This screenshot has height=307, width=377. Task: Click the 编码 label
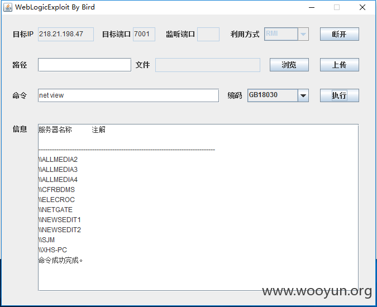(235, 95)
